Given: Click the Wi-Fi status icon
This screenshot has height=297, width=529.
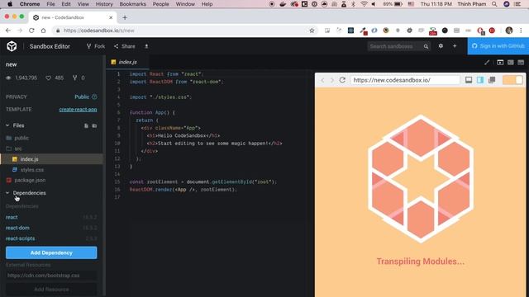Looking at the screenshot, I should [x=364, y=4].
